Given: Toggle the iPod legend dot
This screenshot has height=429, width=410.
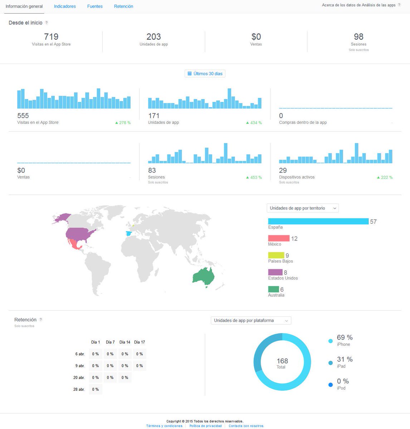Looking at the screenshot, I should [330, 384].
